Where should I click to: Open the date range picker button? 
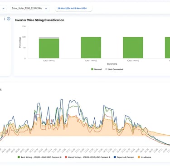(x=72, y=8)
